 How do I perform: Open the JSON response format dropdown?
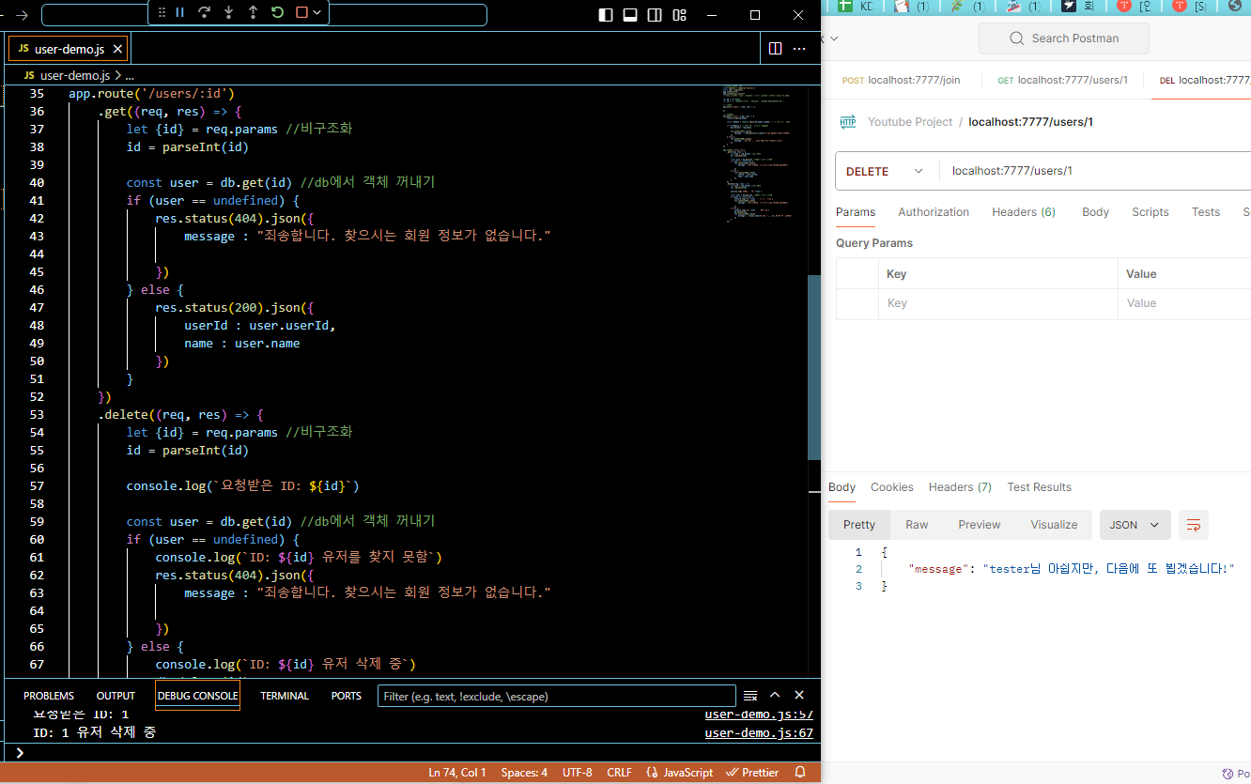point(1135,525)
